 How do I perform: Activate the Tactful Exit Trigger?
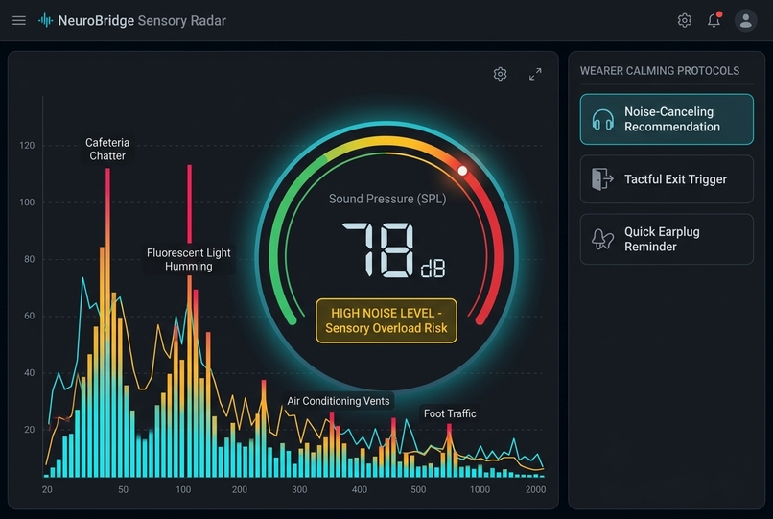(x=667, y=179)
